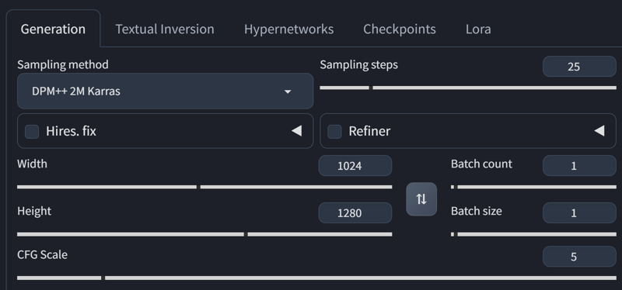Viewport: 622px width, 290px height.
Task: Expand the Hires. fix panel arrow
Action: point(296,131)
